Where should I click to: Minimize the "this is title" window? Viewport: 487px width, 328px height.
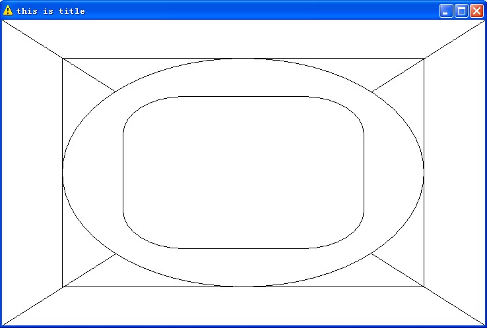coord(446,11)
